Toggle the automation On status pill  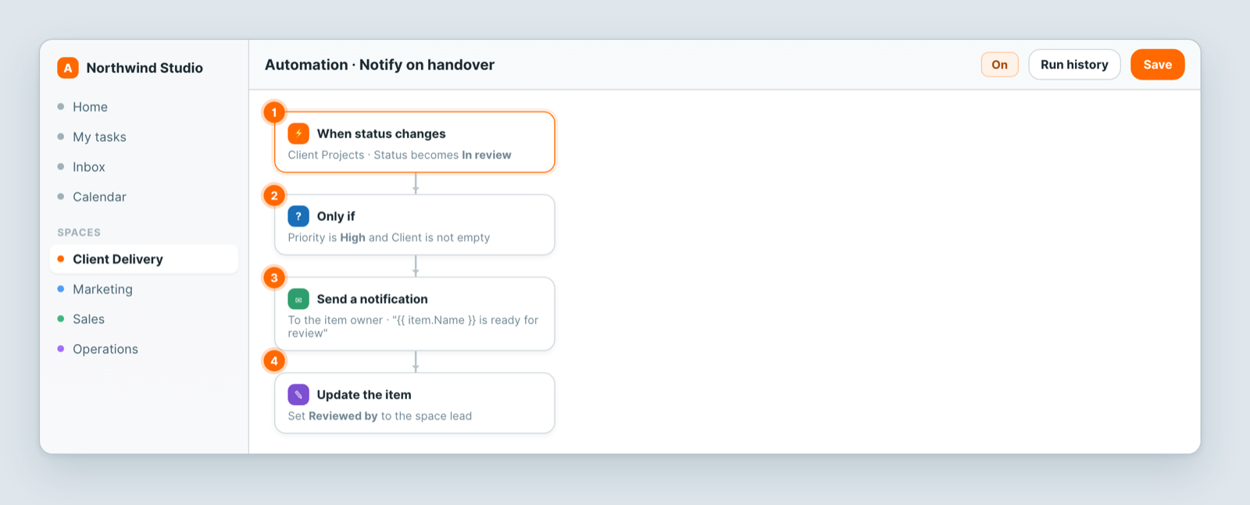pyautogui.click(x=999, y=65)
